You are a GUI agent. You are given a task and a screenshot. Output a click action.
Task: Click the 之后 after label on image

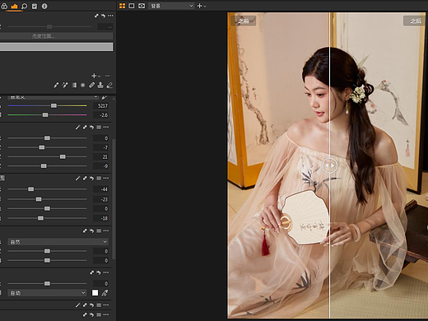(x=416, y=21)
